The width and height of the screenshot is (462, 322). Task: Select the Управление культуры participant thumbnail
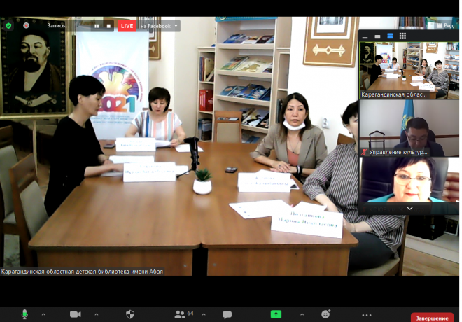409,128
